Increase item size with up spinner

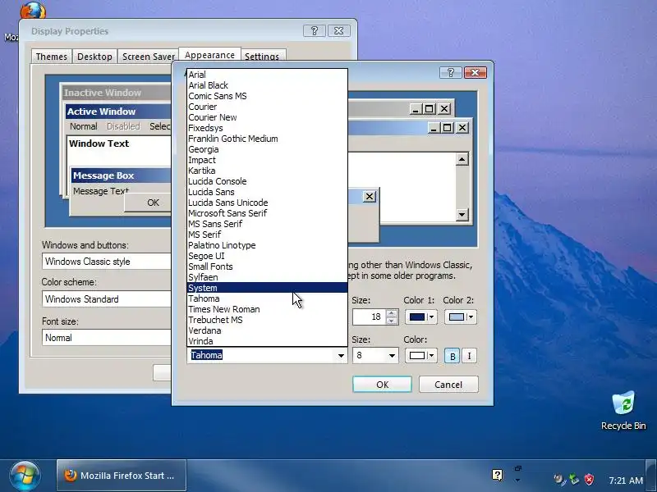coord(392,313)
